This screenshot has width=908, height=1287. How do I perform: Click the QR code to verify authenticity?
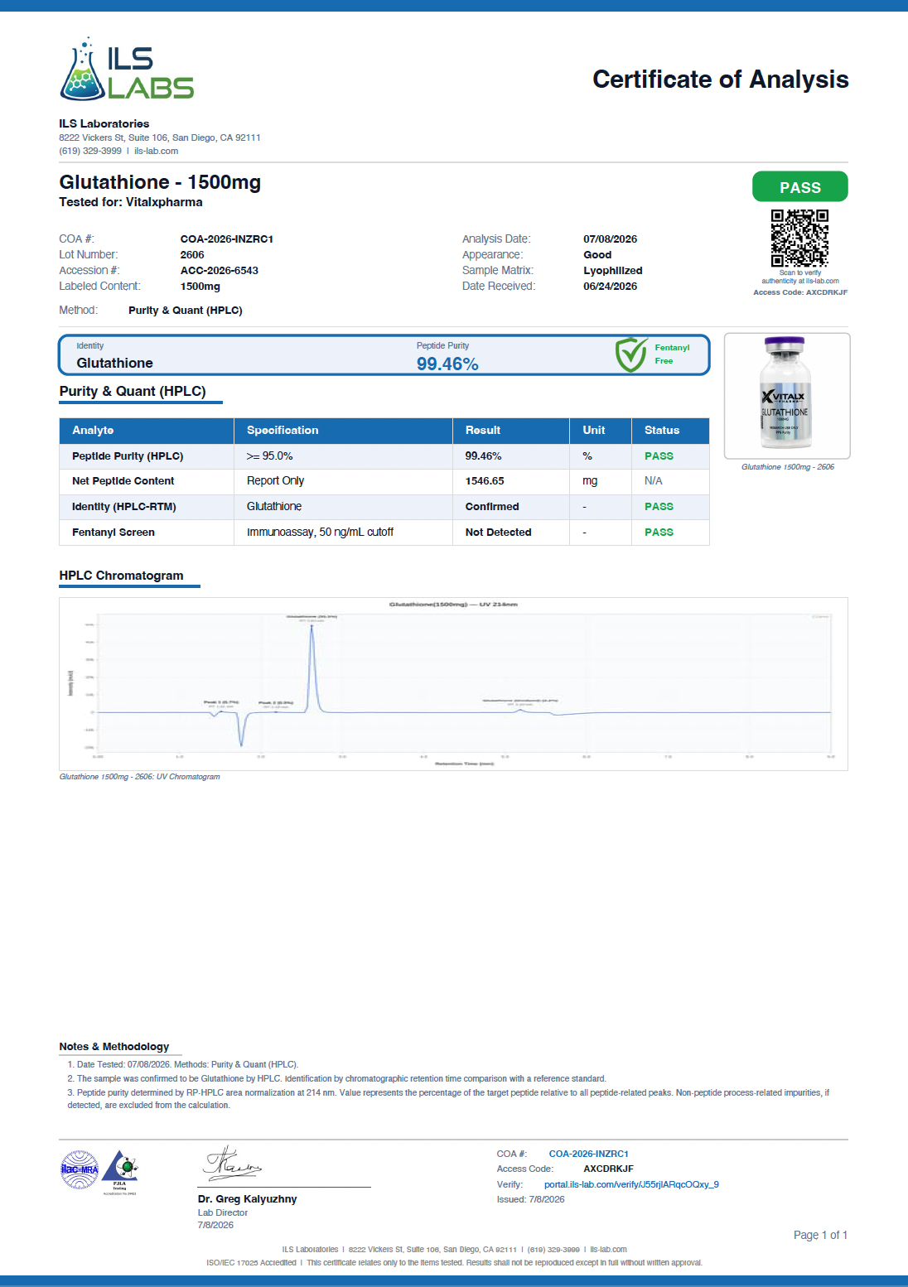pyautogui.click(x=799, y=239)
